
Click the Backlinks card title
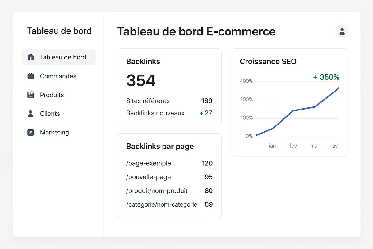(x=143, y=62)
